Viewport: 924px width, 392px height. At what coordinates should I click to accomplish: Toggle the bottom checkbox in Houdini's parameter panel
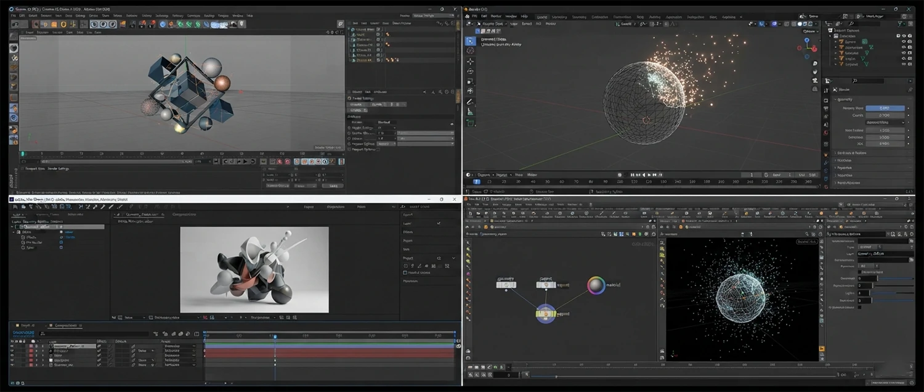pos(859,307)
